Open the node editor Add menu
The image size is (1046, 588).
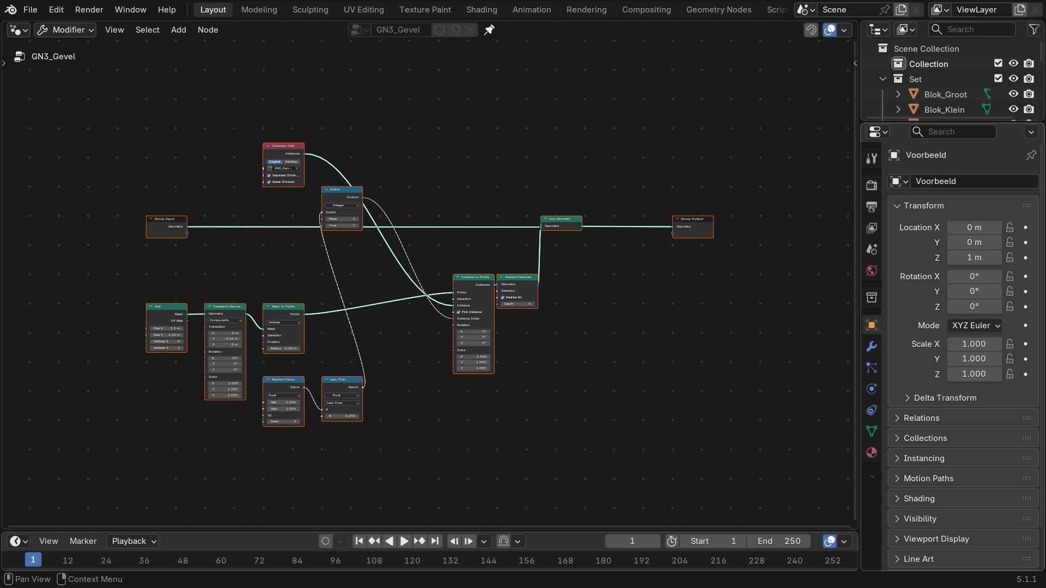tap(178, 30)
